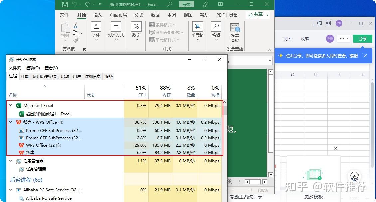This screenshot has height=202, width=376.
Task: Select the 超出饼图的教程1 - Excel process row
Action: tap(114, 114)
